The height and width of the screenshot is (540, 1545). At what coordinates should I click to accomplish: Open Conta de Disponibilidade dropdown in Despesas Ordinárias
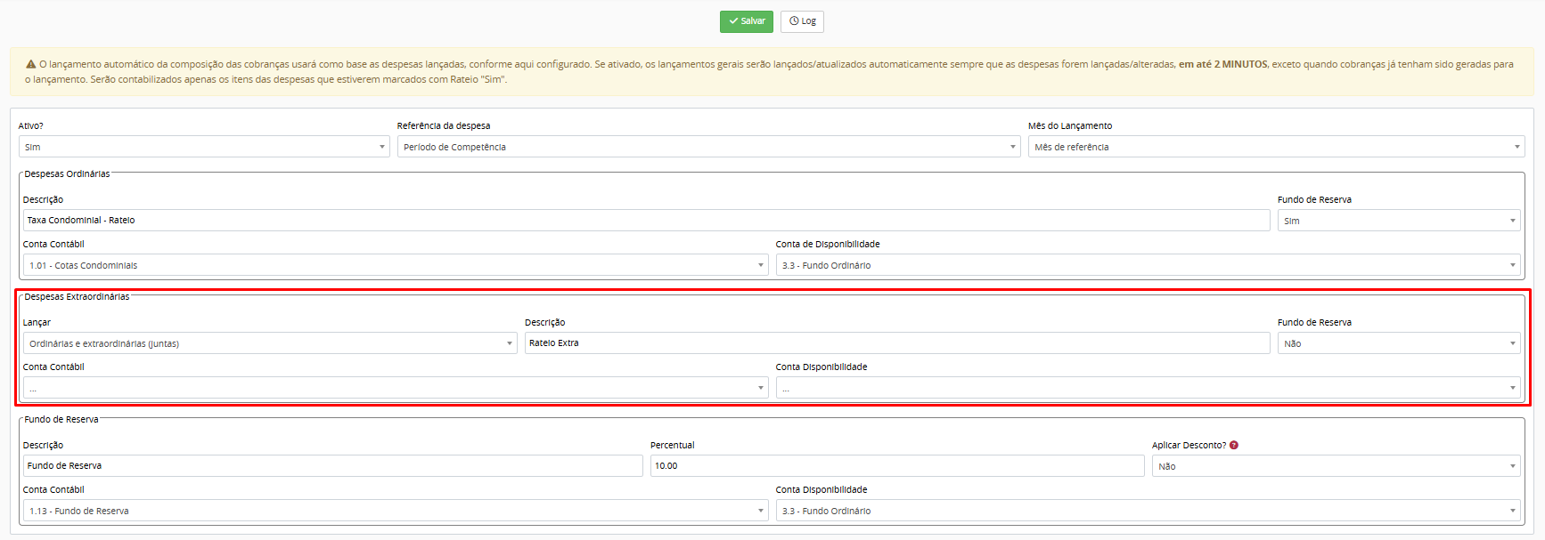coord(1148,265)
